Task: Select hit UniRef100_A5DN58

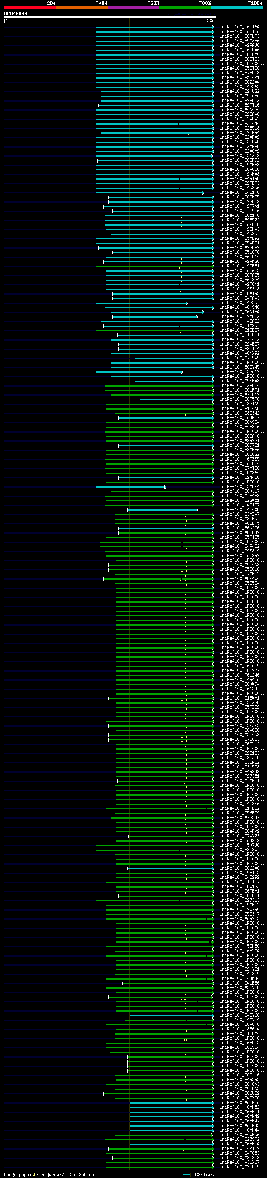Action: click(239, 946)
